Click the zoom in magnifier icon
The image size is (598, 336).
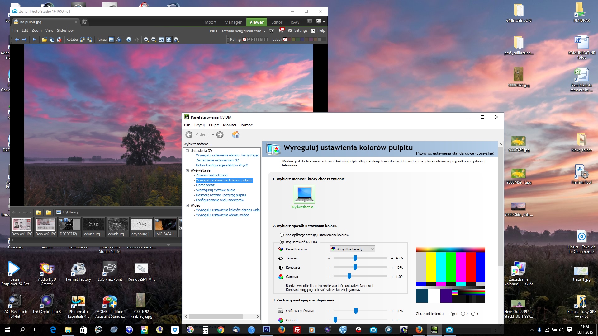point(146,40)
